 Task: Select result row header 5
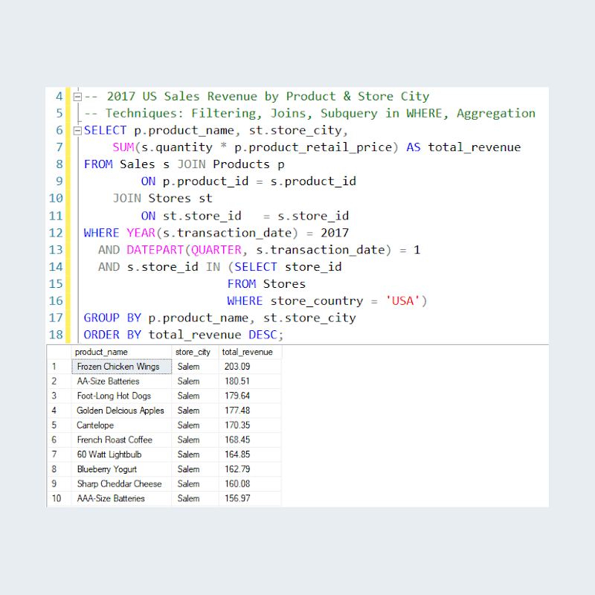pos(59,425)
